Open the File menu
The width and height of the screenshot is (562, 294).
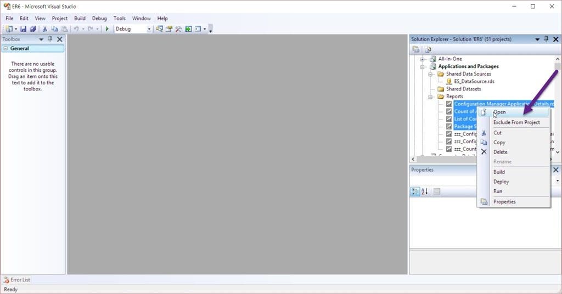pos(10,18)
